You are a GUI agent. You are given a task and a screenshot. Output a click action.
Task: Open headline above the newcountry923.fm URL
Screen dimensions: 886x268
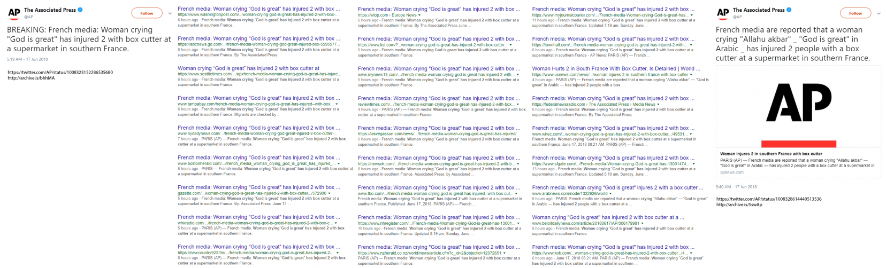[258, 247]
